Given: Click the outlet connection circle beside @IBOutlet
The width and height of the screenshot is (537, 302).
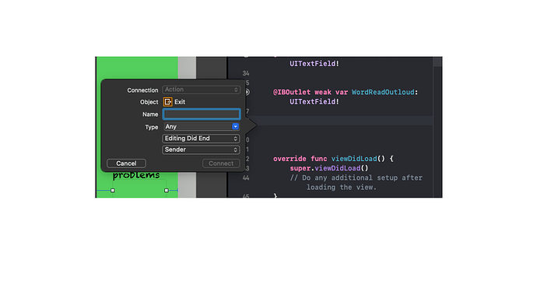Looking at the screenshot, I should (247, 92).
